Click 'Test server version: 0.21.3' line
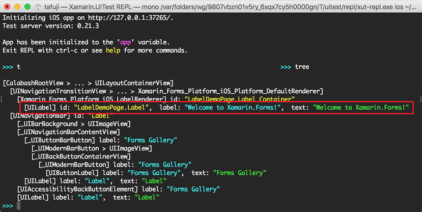422x212 pixels. [50, 26]
